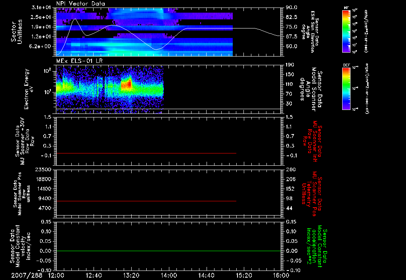Click the 12:40 time axis label
The width and height of the screenshot is (406, 280).
tap(94, 275)
